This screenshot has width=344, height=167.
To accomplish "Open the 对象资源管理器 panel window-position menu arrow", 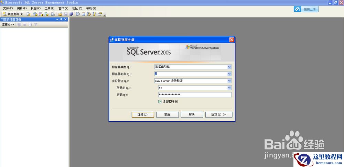I will click(x=57, y=20).
